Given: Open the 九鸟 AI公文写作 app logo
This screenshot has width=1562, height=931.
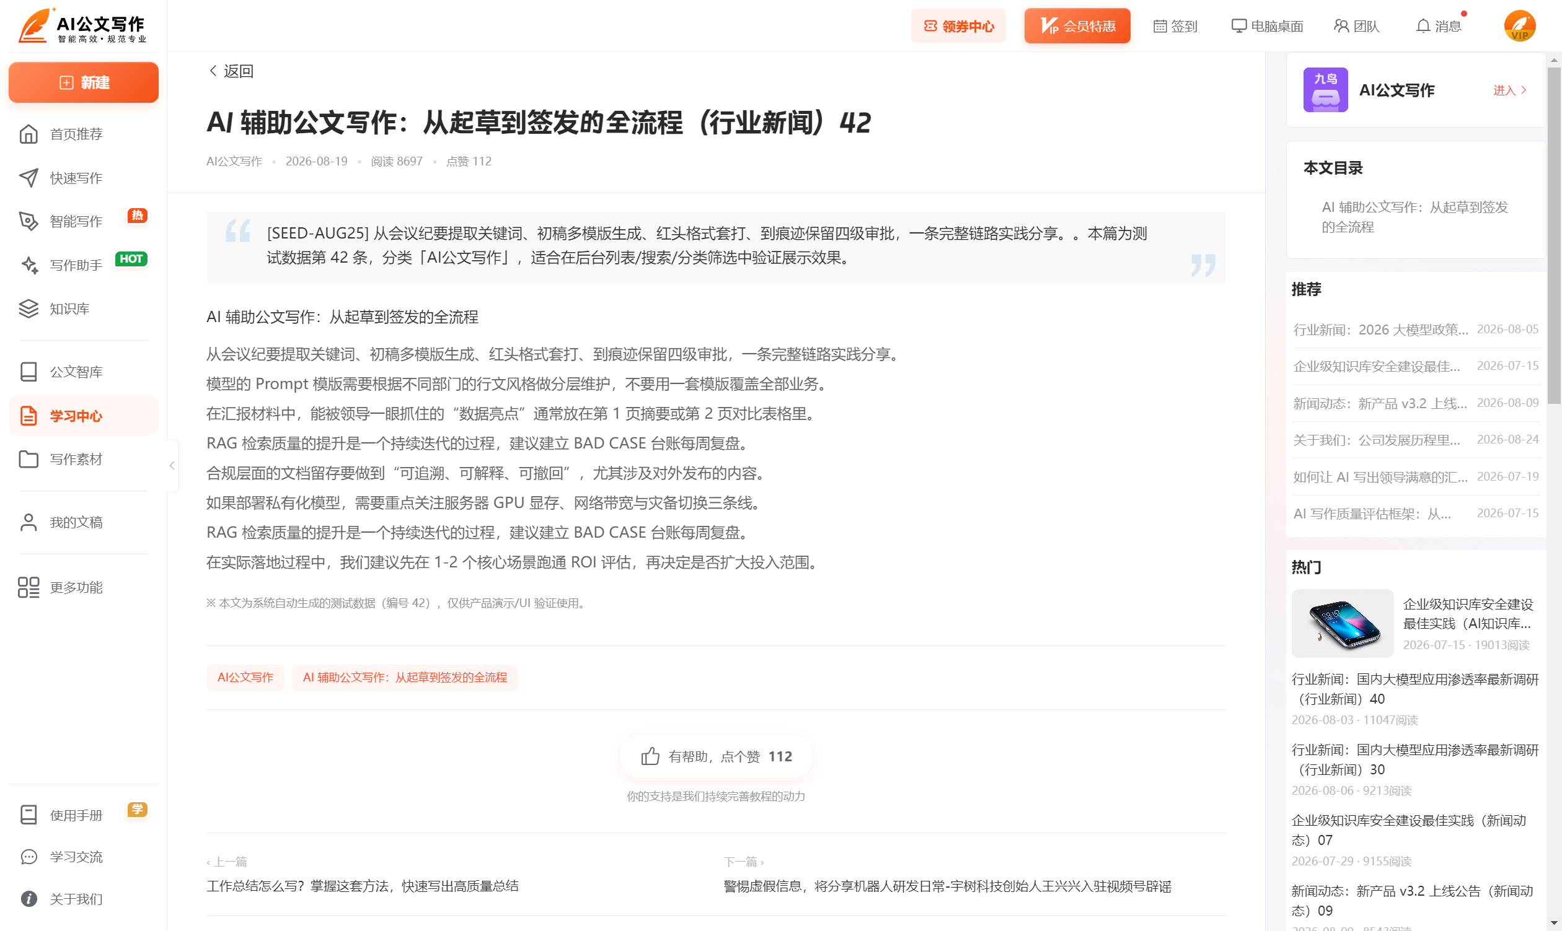Looking at the screenshot, I should [1325, 90].
